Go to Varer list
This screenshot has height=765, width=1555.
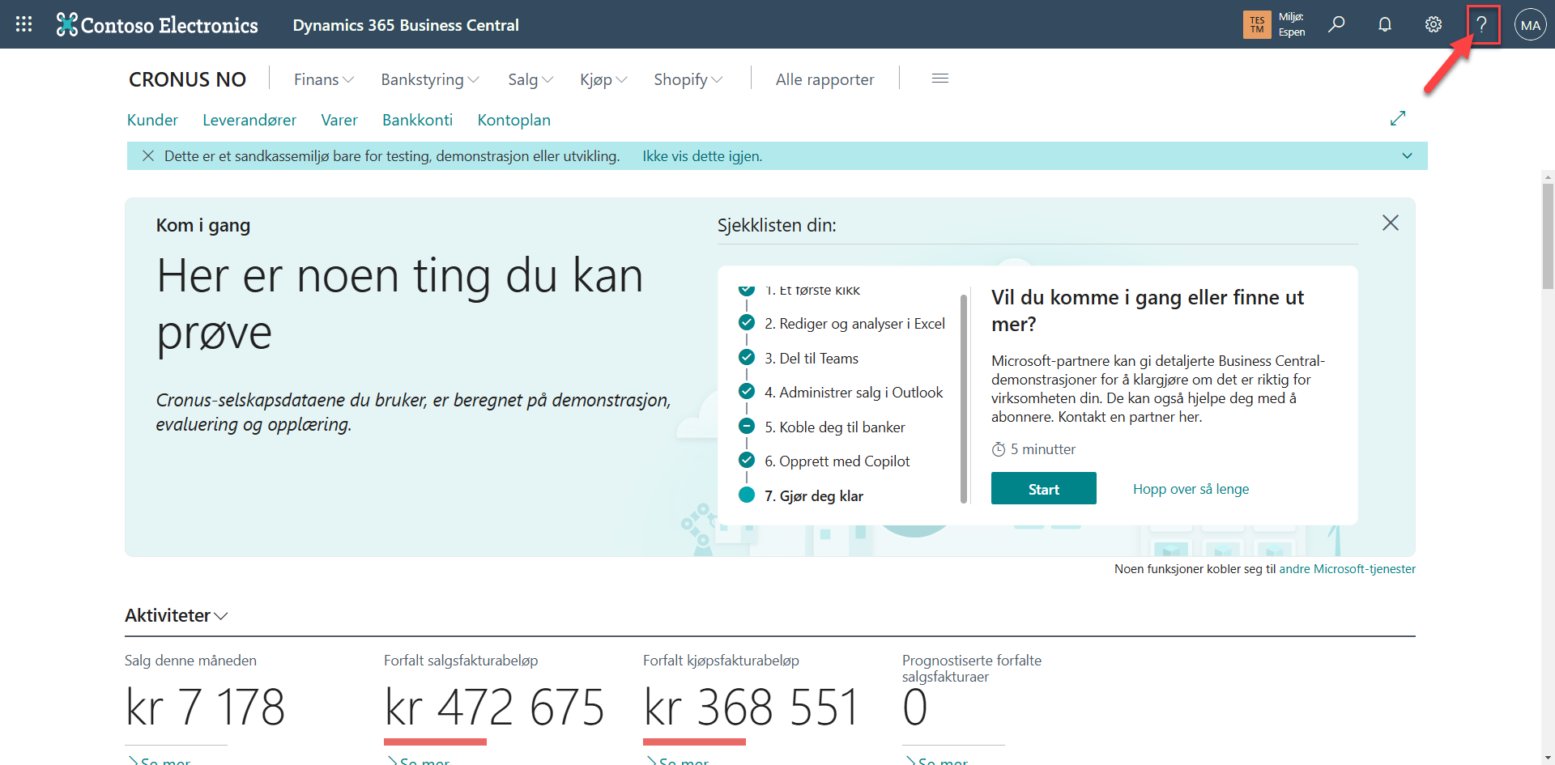[339, 120]
